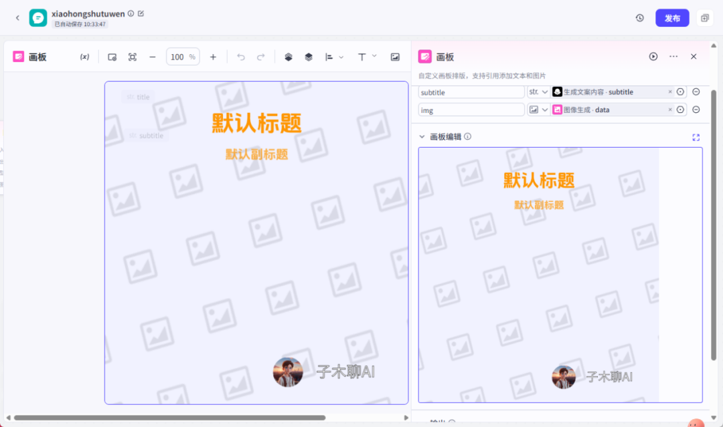Zoom out with the minus button
723x427 pixels.
[153, 57]
